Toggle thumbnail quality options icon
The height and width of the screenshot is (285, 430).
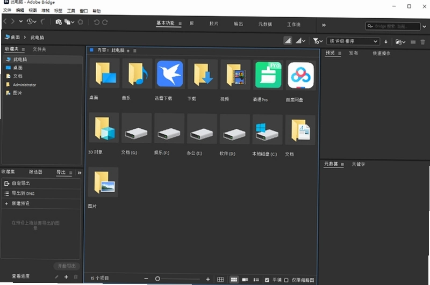pyautogui.click(x=288, y=41)
